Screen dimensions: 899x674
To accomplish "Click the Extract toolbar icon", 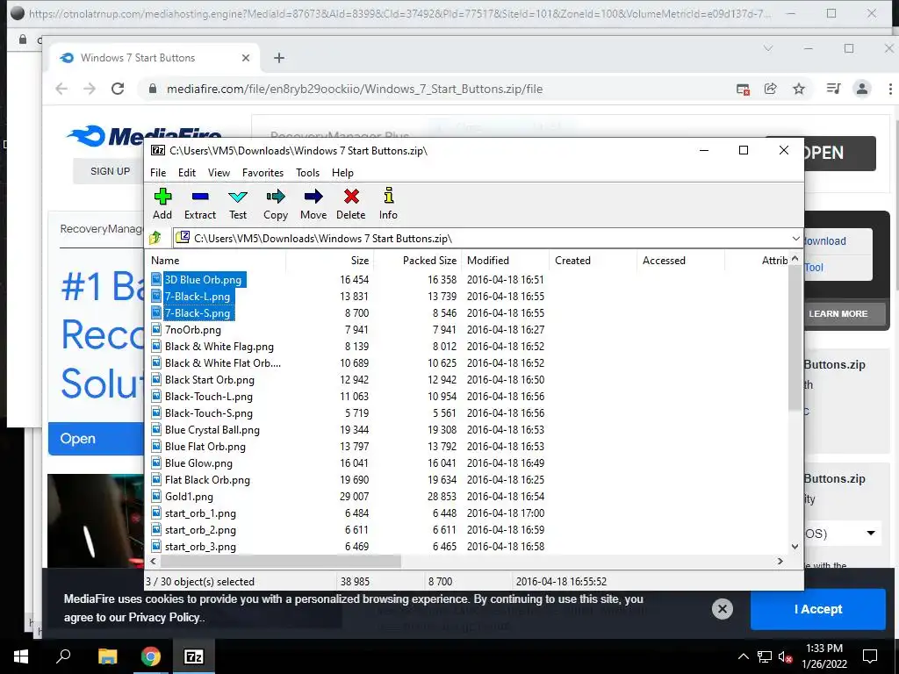I will [199, 197].
